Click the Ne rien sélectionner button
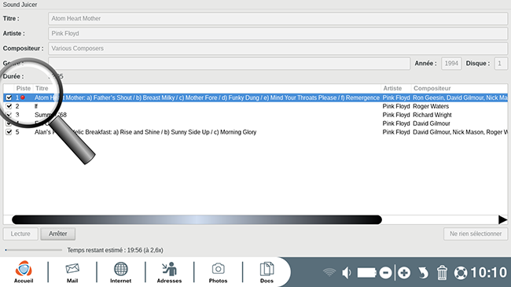This screenshot has width=511, height=287. point(476,234)
